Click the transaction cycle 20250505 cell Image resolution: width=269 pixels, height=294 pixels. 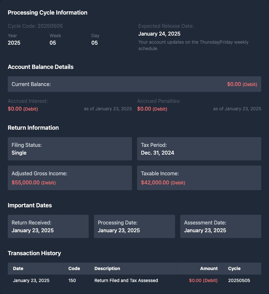[239, 280]
